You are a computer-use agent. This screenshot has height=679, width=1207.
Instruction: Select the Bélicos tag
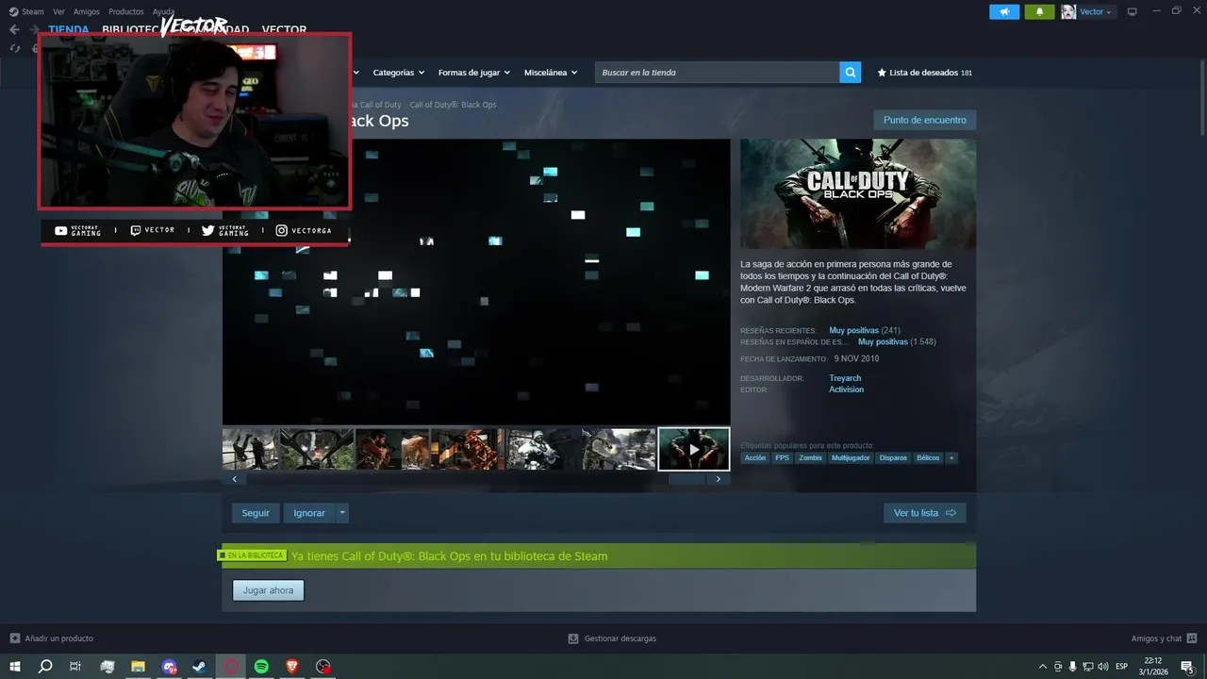(x=928, y=457)
